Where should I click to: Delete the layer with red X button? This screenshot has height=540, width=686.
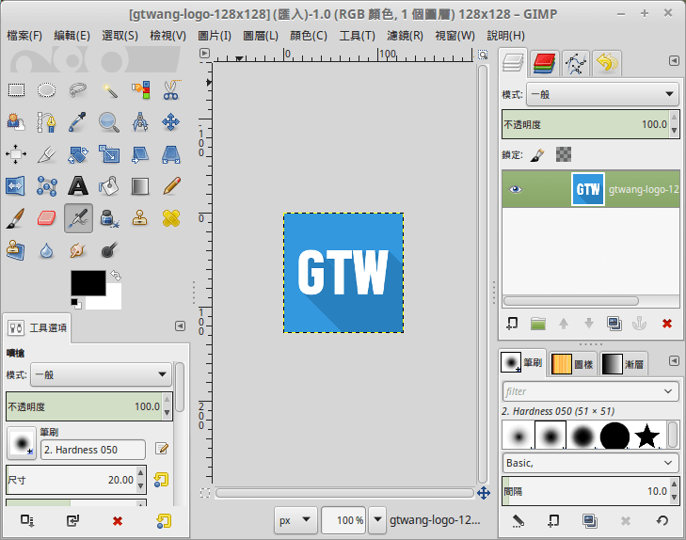(667, 324)
